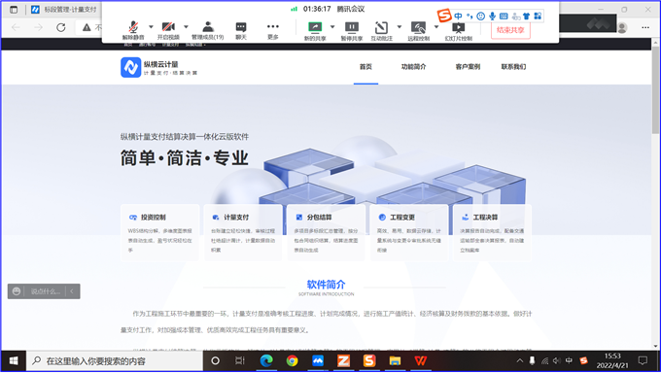Viewport: 661px width, 373px height.
Task: Open the More (three dots) meeting menu
Action: (273, 30)
